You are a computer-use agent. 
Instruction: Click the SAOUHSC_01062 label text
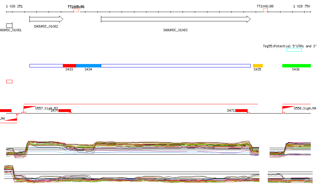point(46,26)
